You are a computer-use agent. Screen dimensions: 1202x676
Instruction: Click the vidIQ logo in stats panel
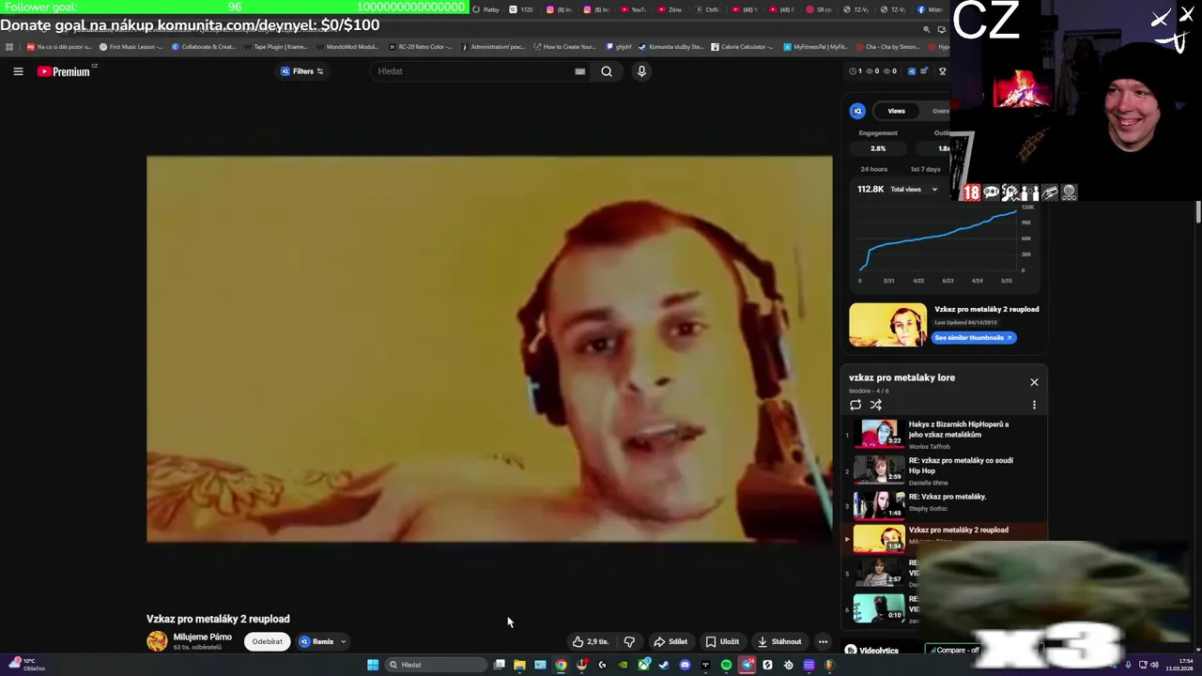857,111
